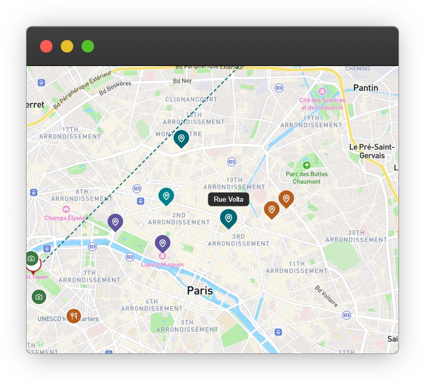Screen dimensions: 425x380
Task: Click the train station icon near Bd Périphérique Extérieur
Action: (41, 83)
